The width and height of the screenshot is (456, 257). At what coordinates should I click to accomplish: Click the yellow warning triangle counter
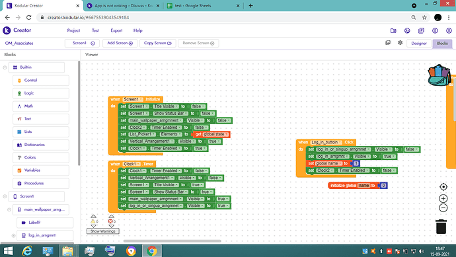coord(93,221)
